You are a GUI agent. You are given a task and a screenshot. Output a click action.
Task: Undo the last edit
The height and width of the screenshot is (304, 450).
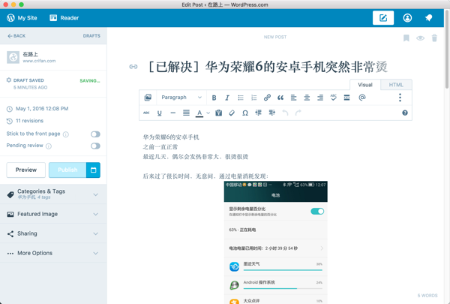point(285,113)
